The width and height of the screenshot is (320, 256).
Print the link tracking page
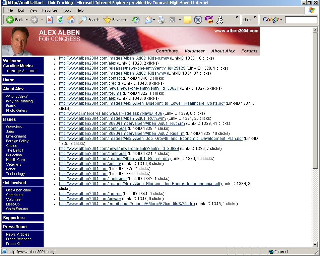(161, 20)
